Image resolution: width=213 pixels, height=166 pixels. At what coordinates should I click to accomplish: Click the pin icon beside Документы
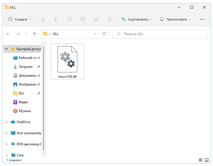(39, 76)
